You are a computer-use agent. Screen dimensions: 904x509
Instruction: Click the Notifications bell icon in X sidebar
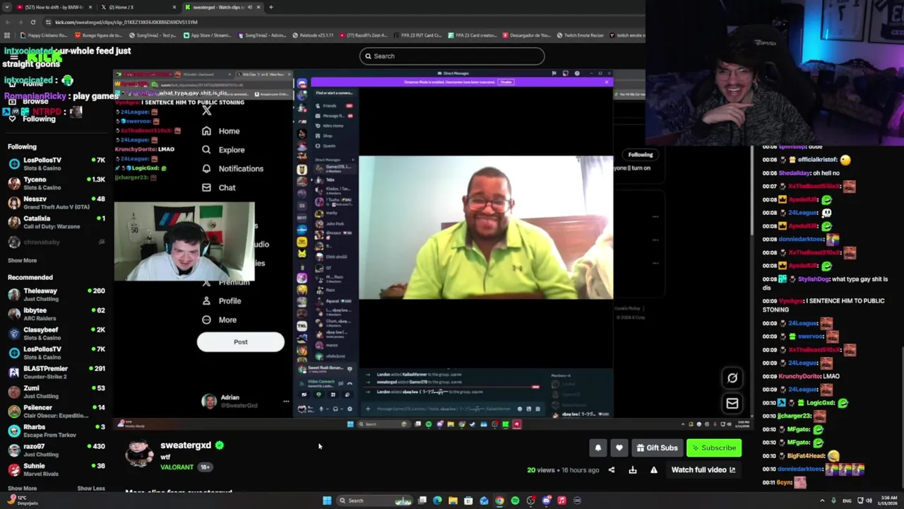tap(206, 169)
